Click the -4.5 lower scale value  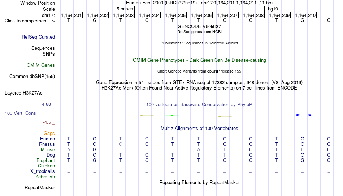point(47,122)
